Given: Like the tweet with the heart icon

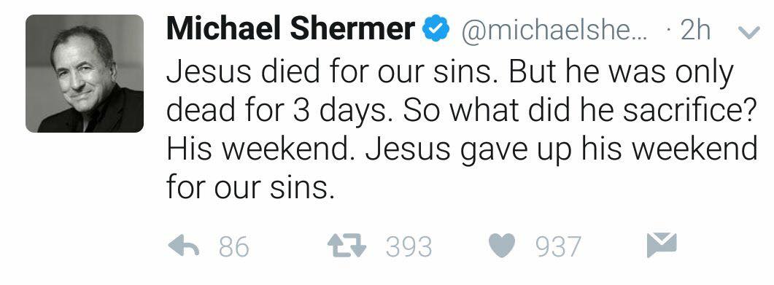Looking at the screenshot, I should (502, 246).
